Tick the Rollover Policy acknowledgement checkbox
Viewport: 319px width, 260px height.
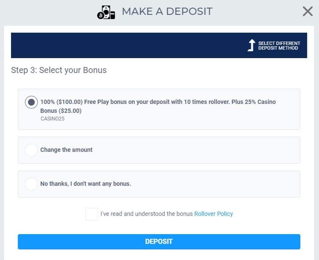[92, 214]
